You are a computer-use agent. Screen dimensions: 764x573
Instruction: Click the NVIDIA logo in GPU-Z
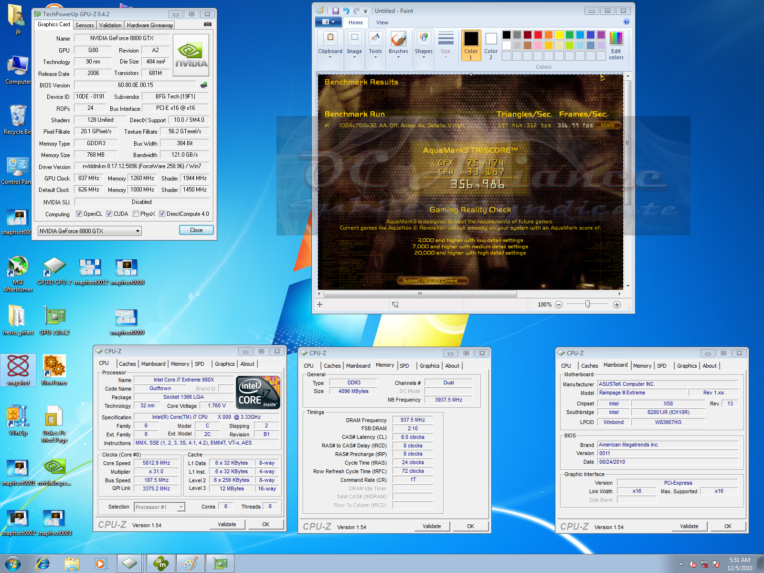click(x=191, y=55)
